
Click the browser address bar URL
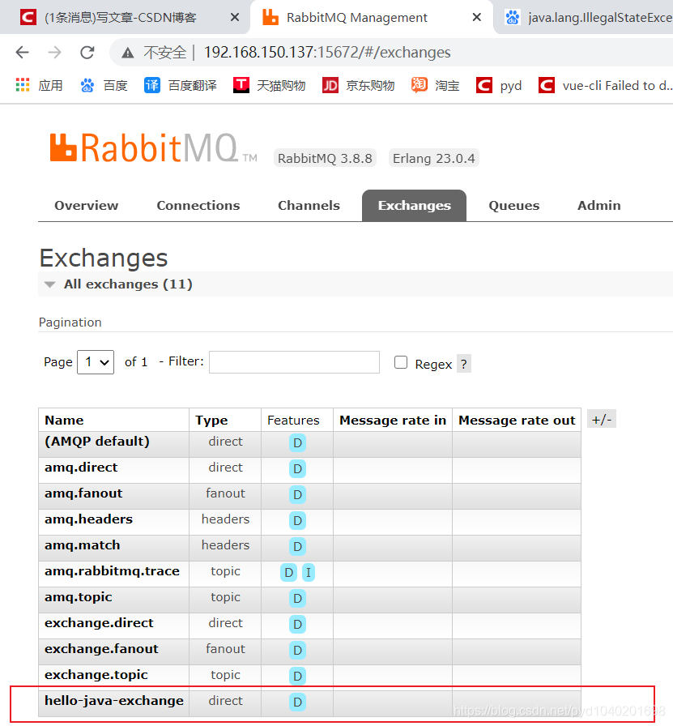327,53
